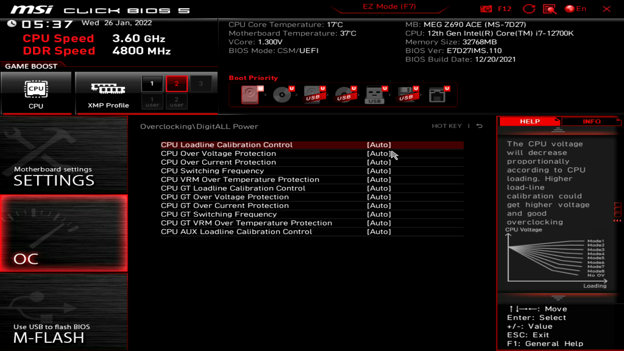Click the network boot icon in Boot Priority
This screenshot has width=624, height=351.
[x=438, y=95]
